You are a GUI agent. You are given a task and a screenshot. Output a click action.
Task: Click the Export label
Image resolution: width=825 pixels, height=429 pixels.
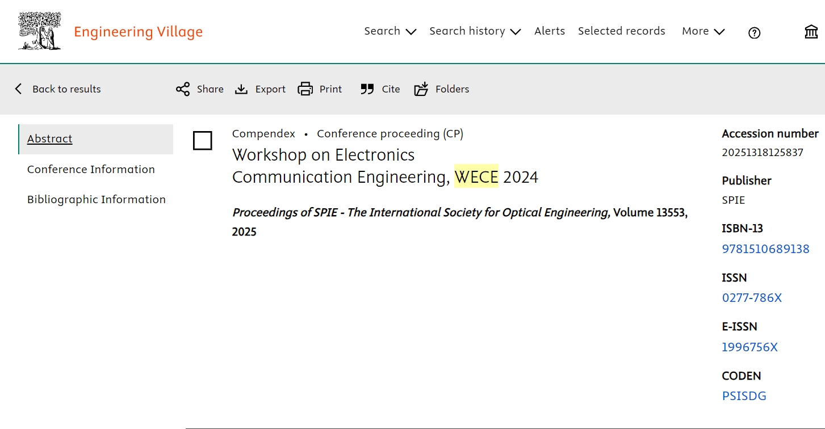click(270, 89)
